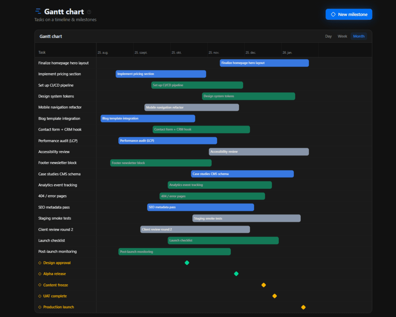Image resolution: width=396 pixels, height=317 pixels.
Task: Click the '25. okt.' month column header
Action: [x=176, y=52]
